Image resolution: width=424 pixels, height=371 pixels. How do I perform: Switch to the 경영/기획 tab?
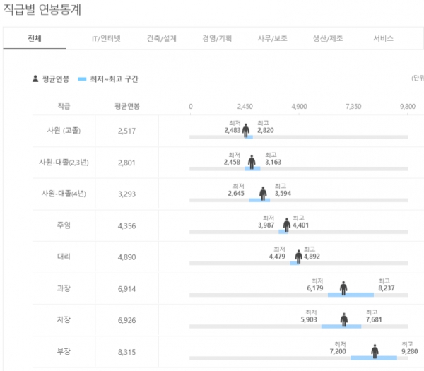pos(217,39)
